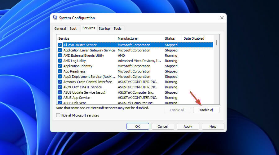Image resolution: width=279 pixels, height=155 pixels.
Task: Sort by the Service column header
Action: [x=86, y=38]
